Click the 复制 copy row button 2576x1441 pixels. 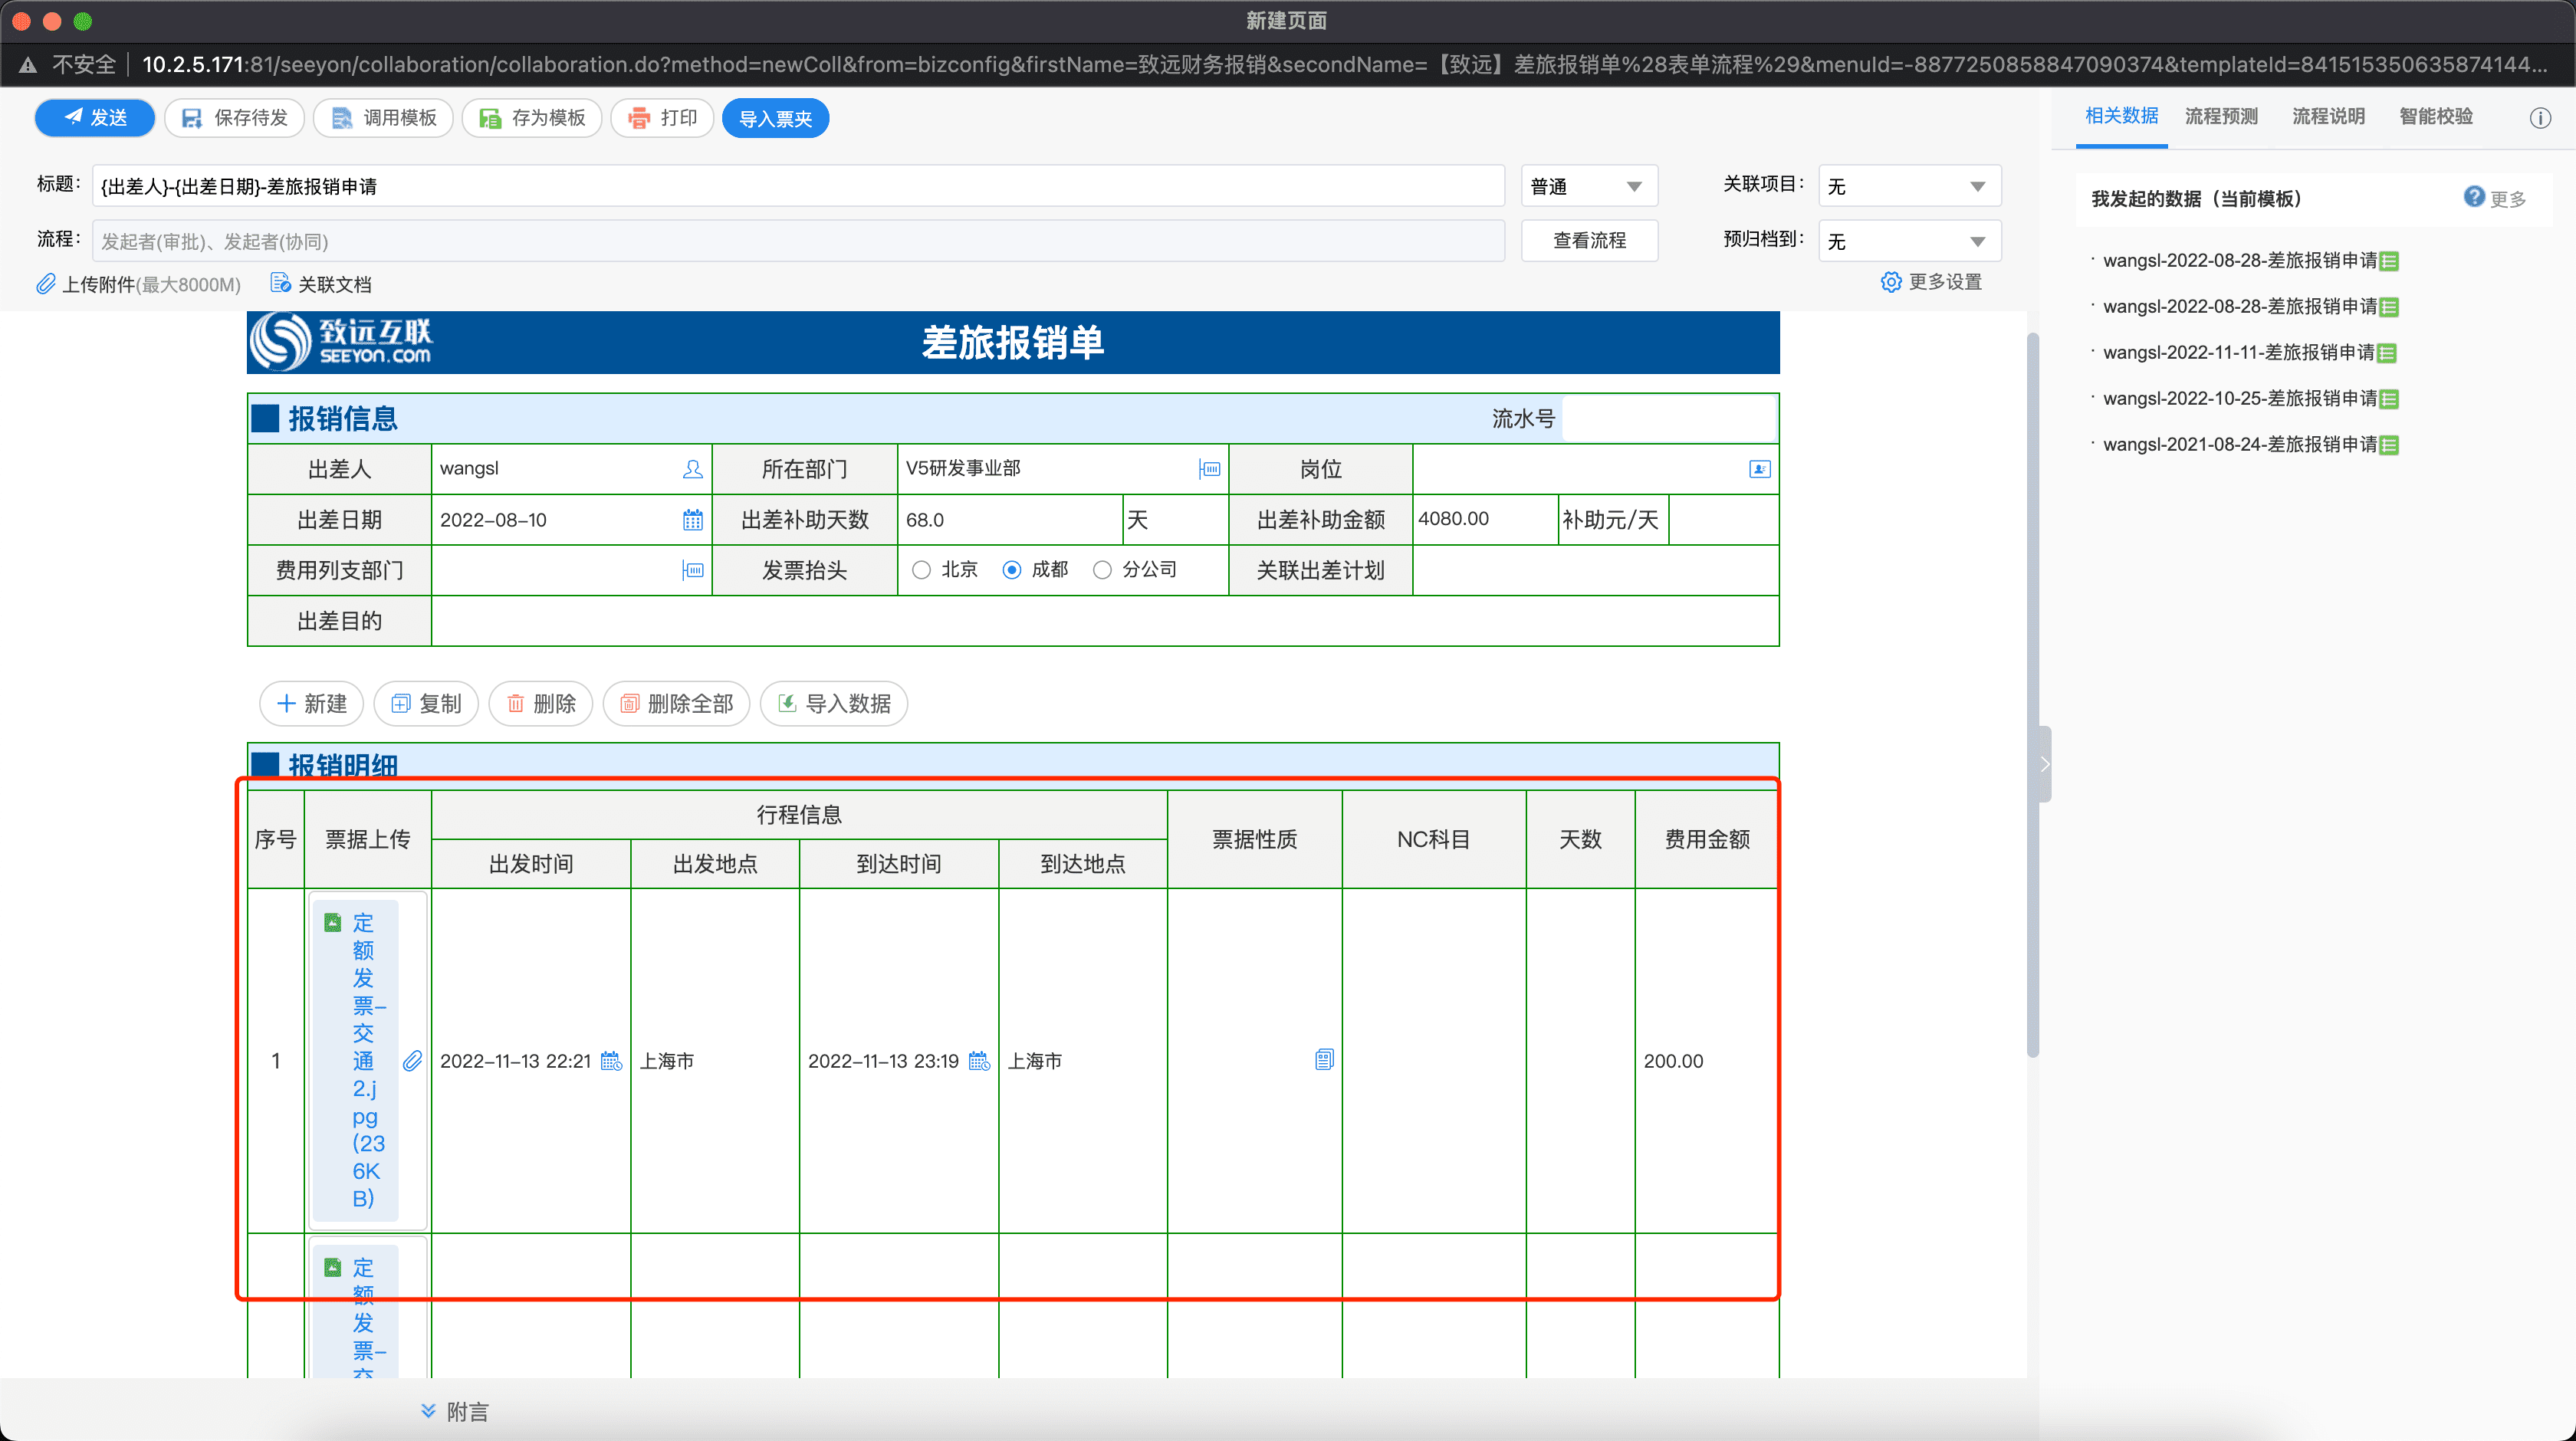[426, 703]
